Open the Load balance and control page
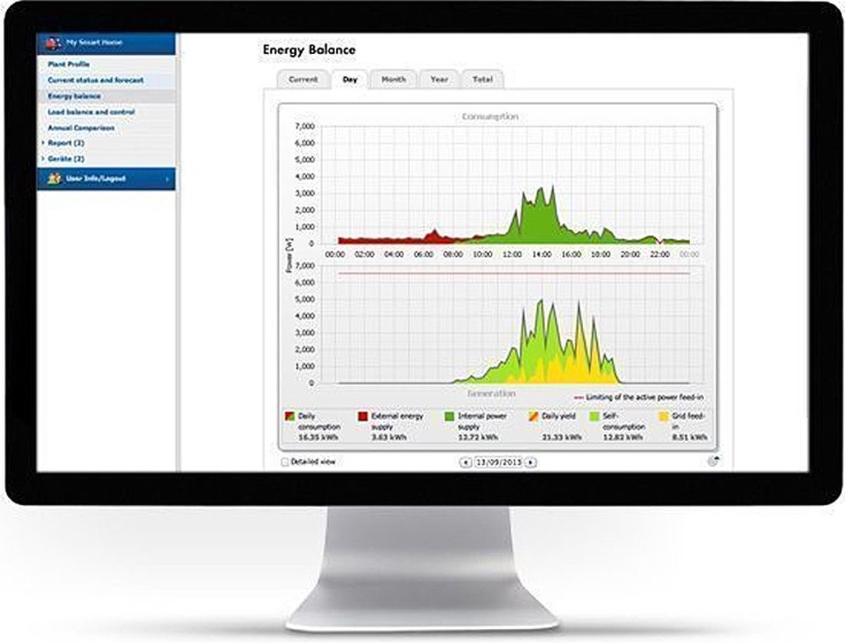 [x=92, y=111]
